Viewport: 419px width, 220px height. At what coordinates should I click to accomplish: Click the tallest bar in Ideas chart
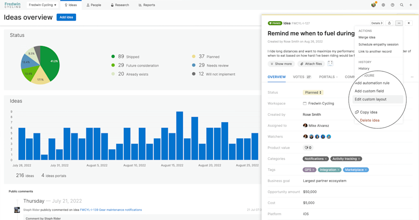click(x=180, y=136)
